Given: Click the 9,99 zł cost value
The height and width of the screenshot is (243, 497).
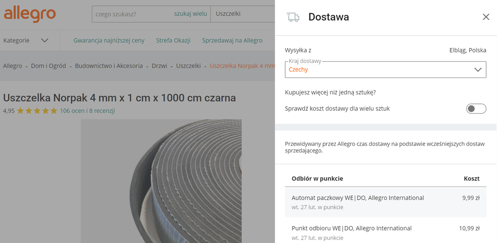Looking at the screenshot, I should pos(471,198).
